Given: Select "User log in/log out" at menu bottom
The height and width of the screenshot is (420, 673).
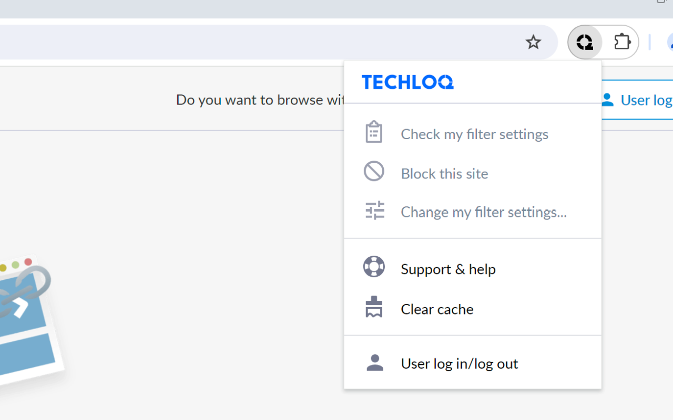Looking at the screenshot, I should tap(459, 363).
